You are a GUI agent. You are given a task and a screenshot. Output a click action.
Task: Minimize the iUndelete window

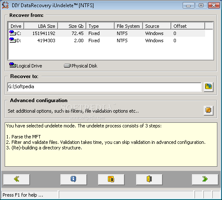(x=188, y=5)
